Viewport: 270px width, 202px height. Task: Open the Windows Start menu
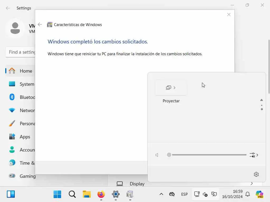[57, 194]
